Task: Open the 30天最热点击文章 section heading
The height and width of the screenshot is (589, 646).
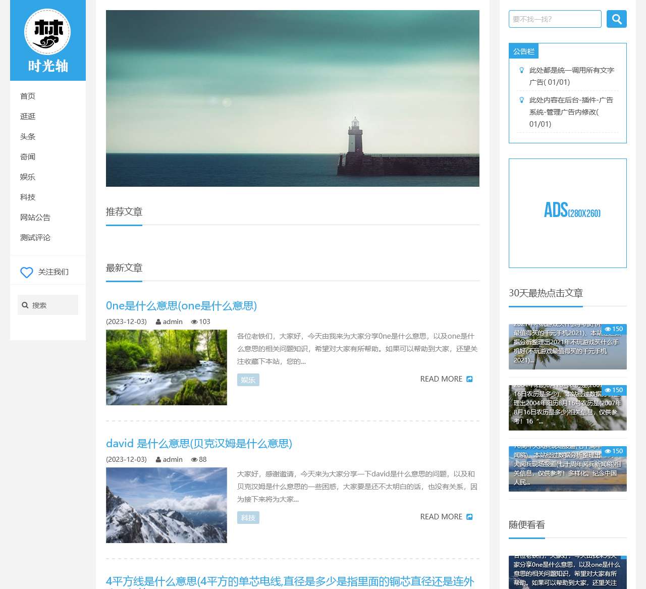Action: coord(546,293)
